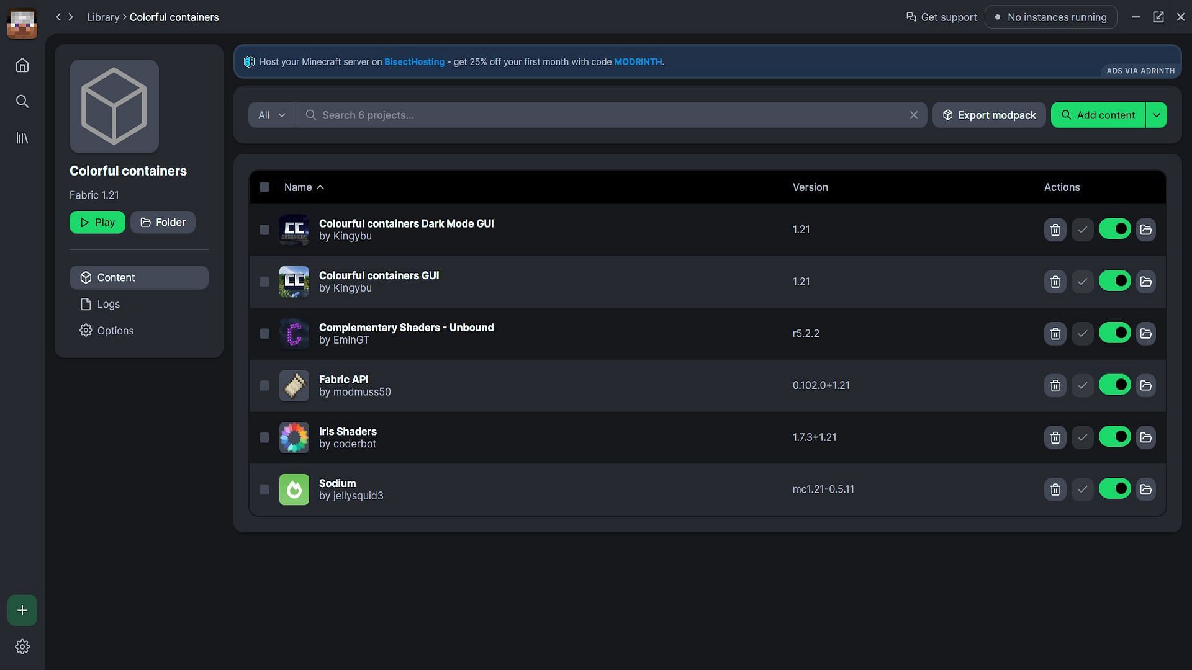
Task: Check the select-all checkbox in header
Action: pos(264,187)
